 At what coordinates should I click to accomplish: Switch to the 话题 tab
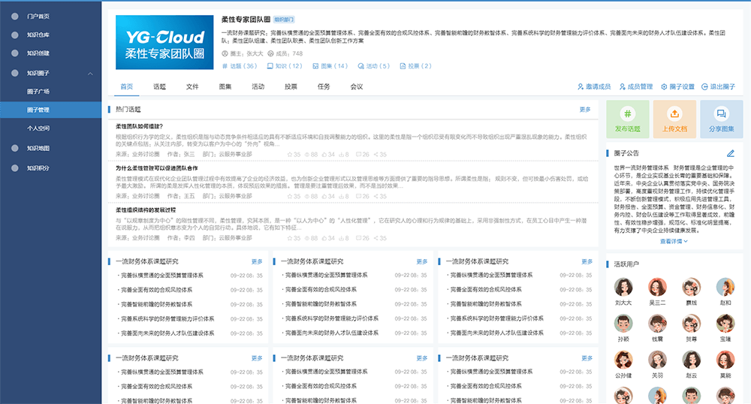coord(159,86)
